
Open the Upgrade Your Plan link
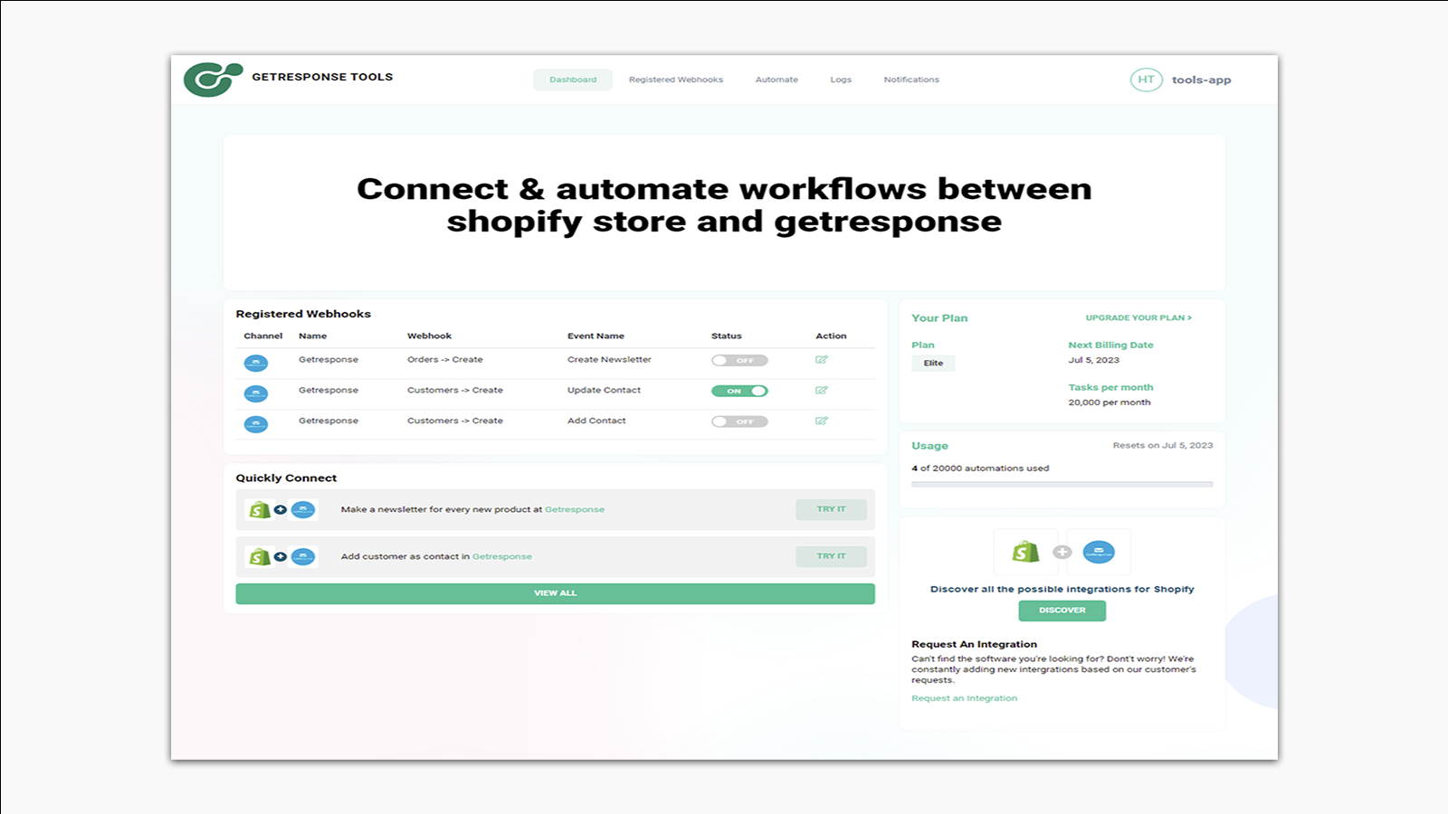coord(1138,318)
